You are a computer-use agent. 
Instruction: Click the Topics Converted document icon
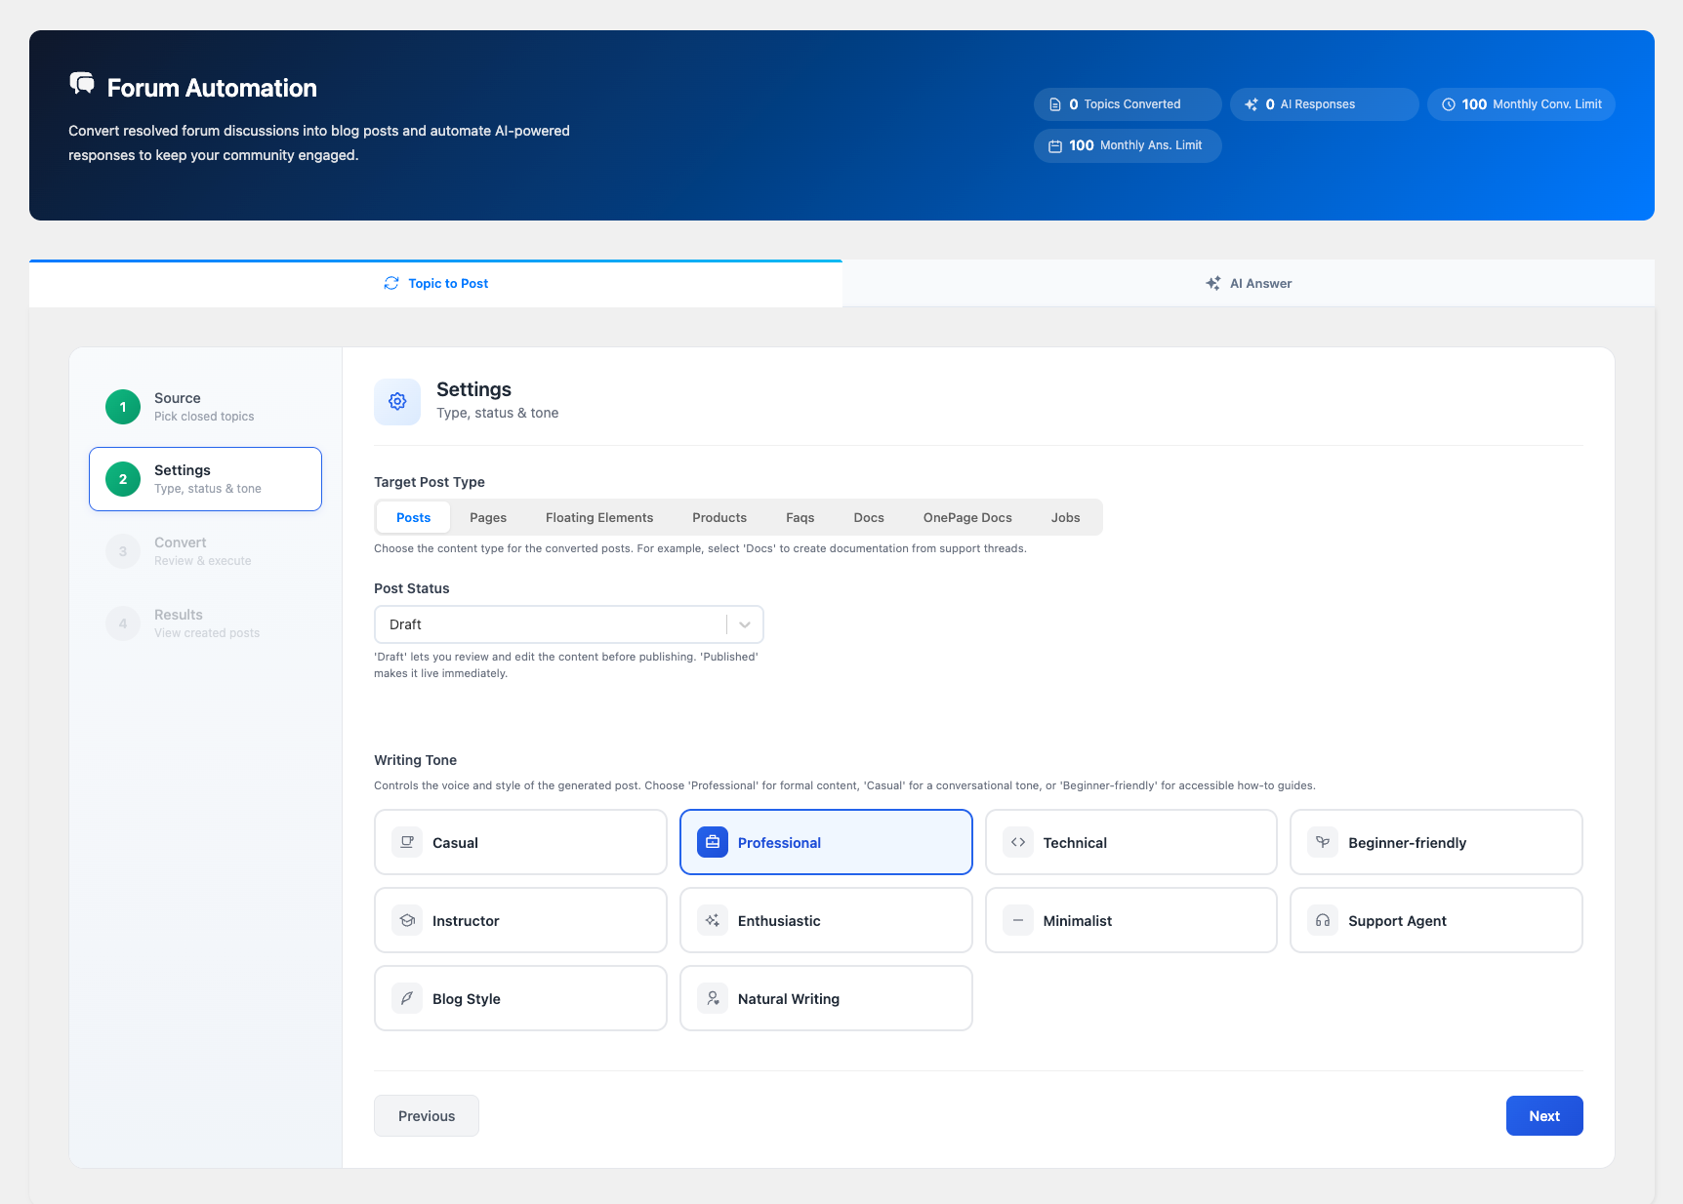pos(1055,104)
